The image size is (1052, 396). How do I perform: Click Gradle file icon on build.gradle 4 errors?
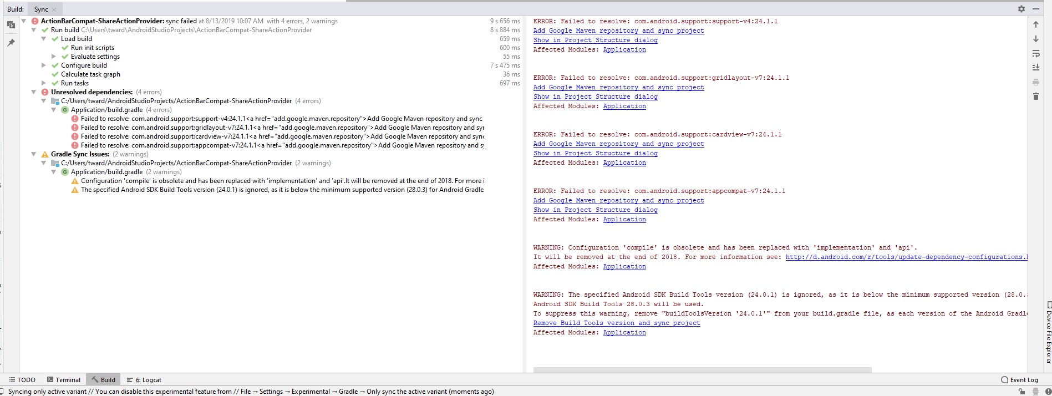(65, 110)
